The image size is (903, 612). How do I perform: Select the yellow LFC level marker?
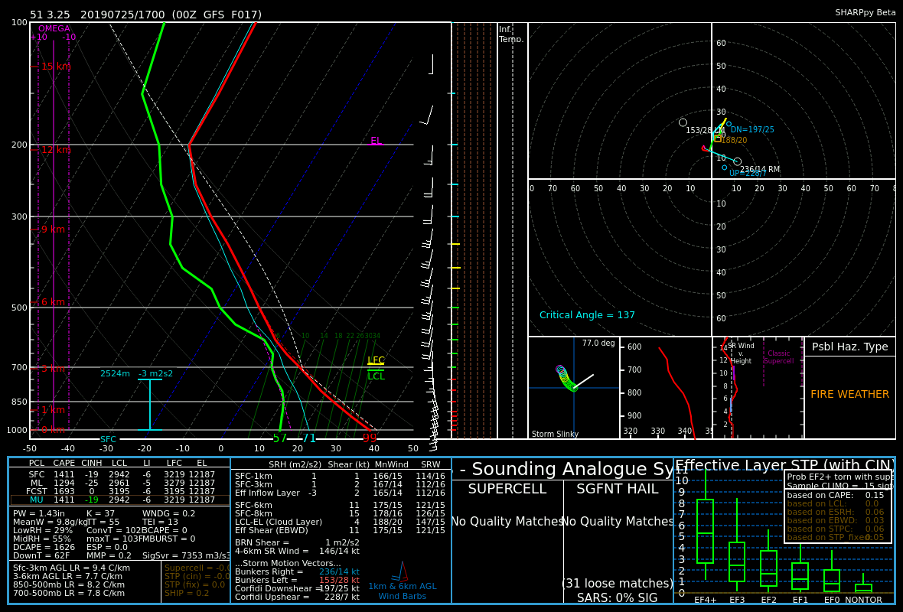pyautogui.click(x=376, y=361)
